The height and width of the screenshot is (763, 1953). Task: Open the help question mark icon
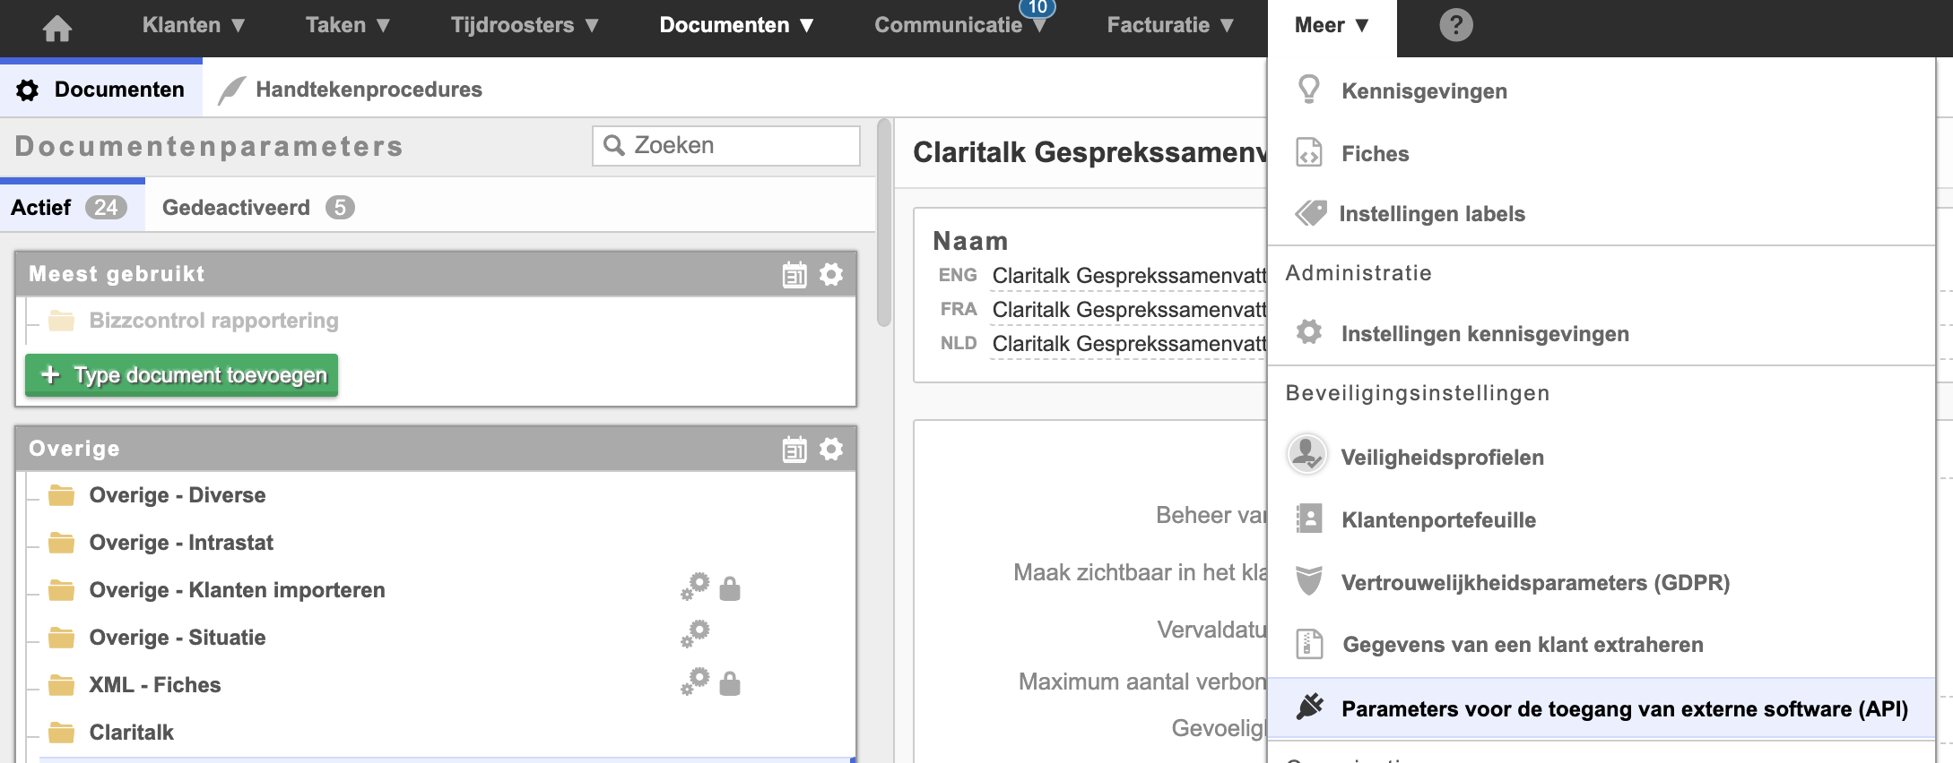point(1455,25)
